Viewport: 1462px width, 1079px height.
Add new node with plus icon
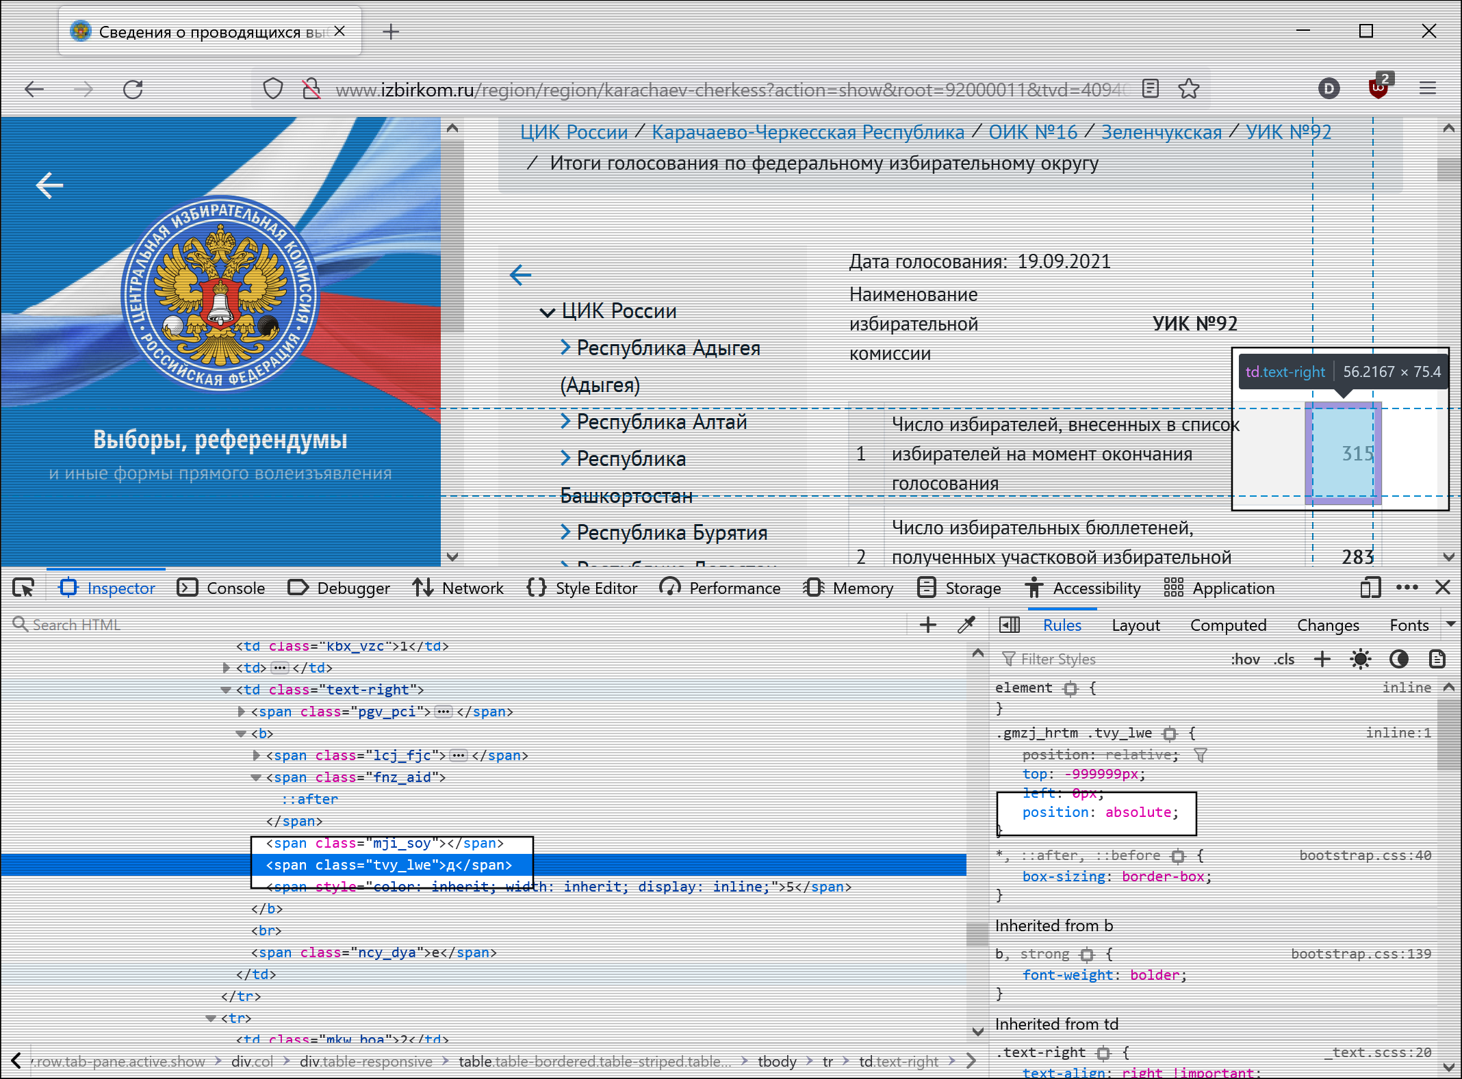tap(928, 625)
